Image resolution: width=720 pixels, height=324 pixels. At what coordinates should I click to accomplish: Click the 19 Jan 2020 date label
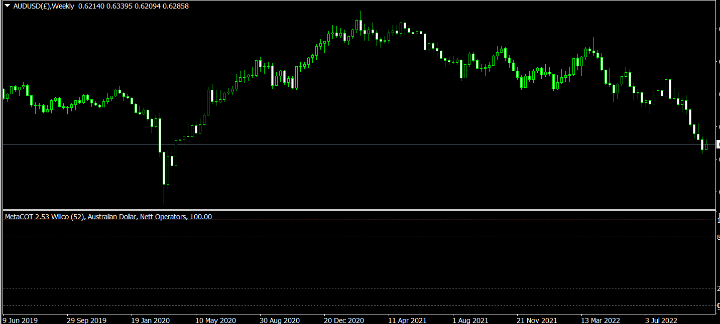tap(150, 320)
